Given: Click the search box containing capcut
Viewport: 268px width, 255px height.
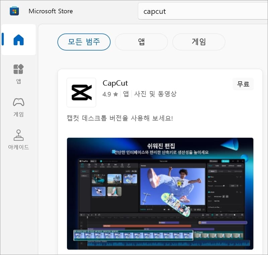Looking at the screenshot, I should [203, 11].
